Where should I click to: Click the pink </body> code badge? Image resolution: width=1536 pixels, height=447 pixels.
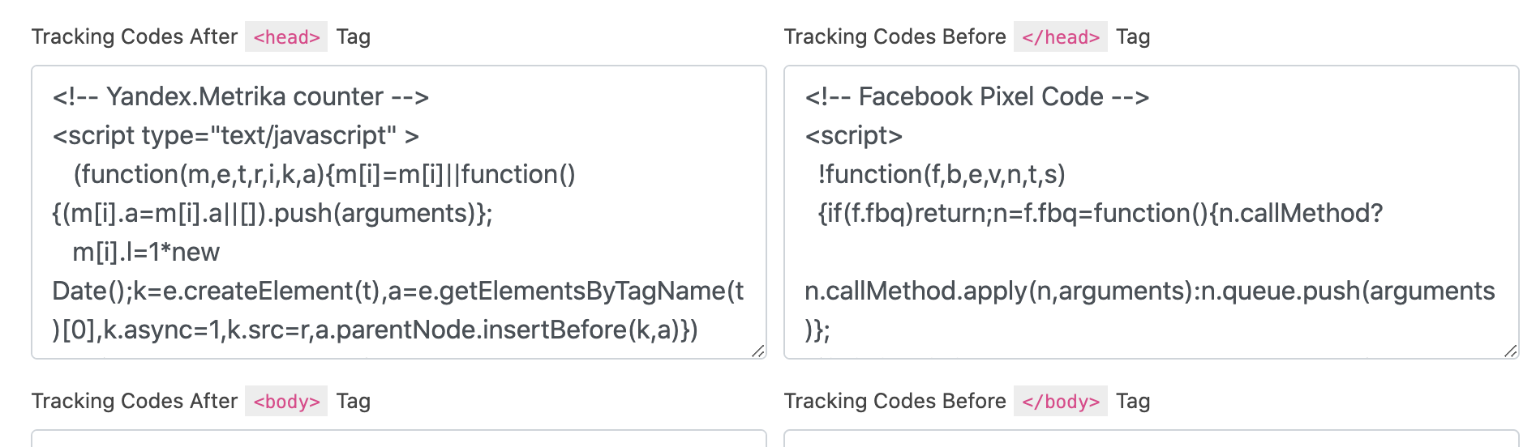point(1060,401)
